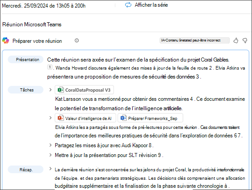Screen dimensions: 252x190
Task: Click the thumbs down feedback icon
Action: 245,41
